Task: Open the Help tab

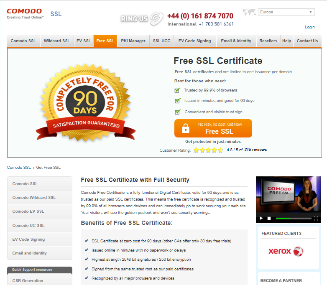Action: coord(286,41)
